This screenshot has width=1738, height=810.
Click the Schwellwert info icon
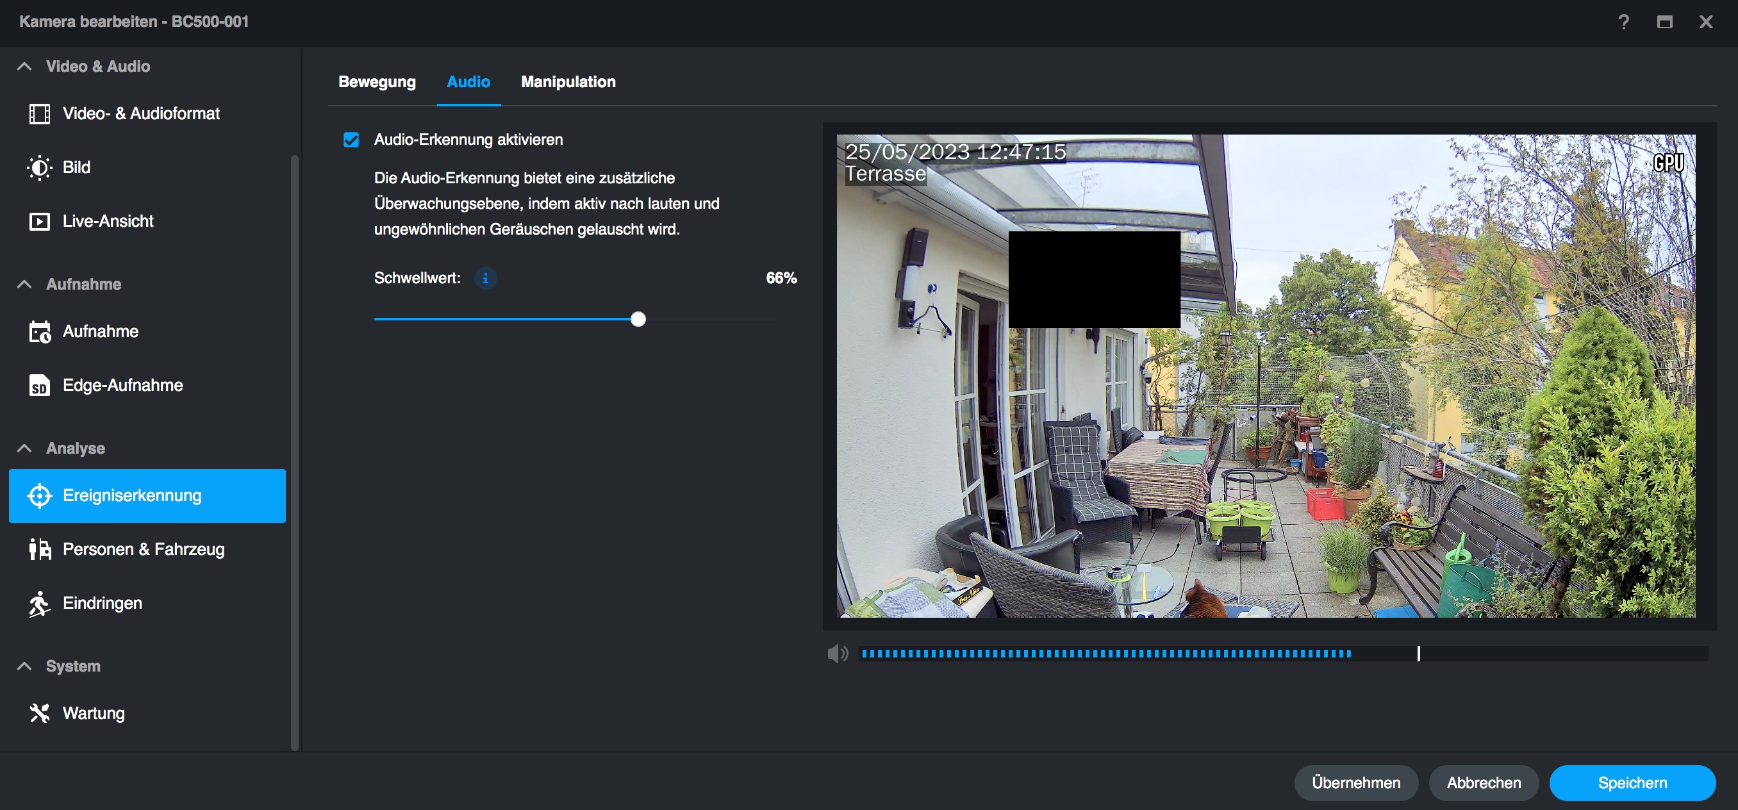pyautogui.click(x=485, y=278)
